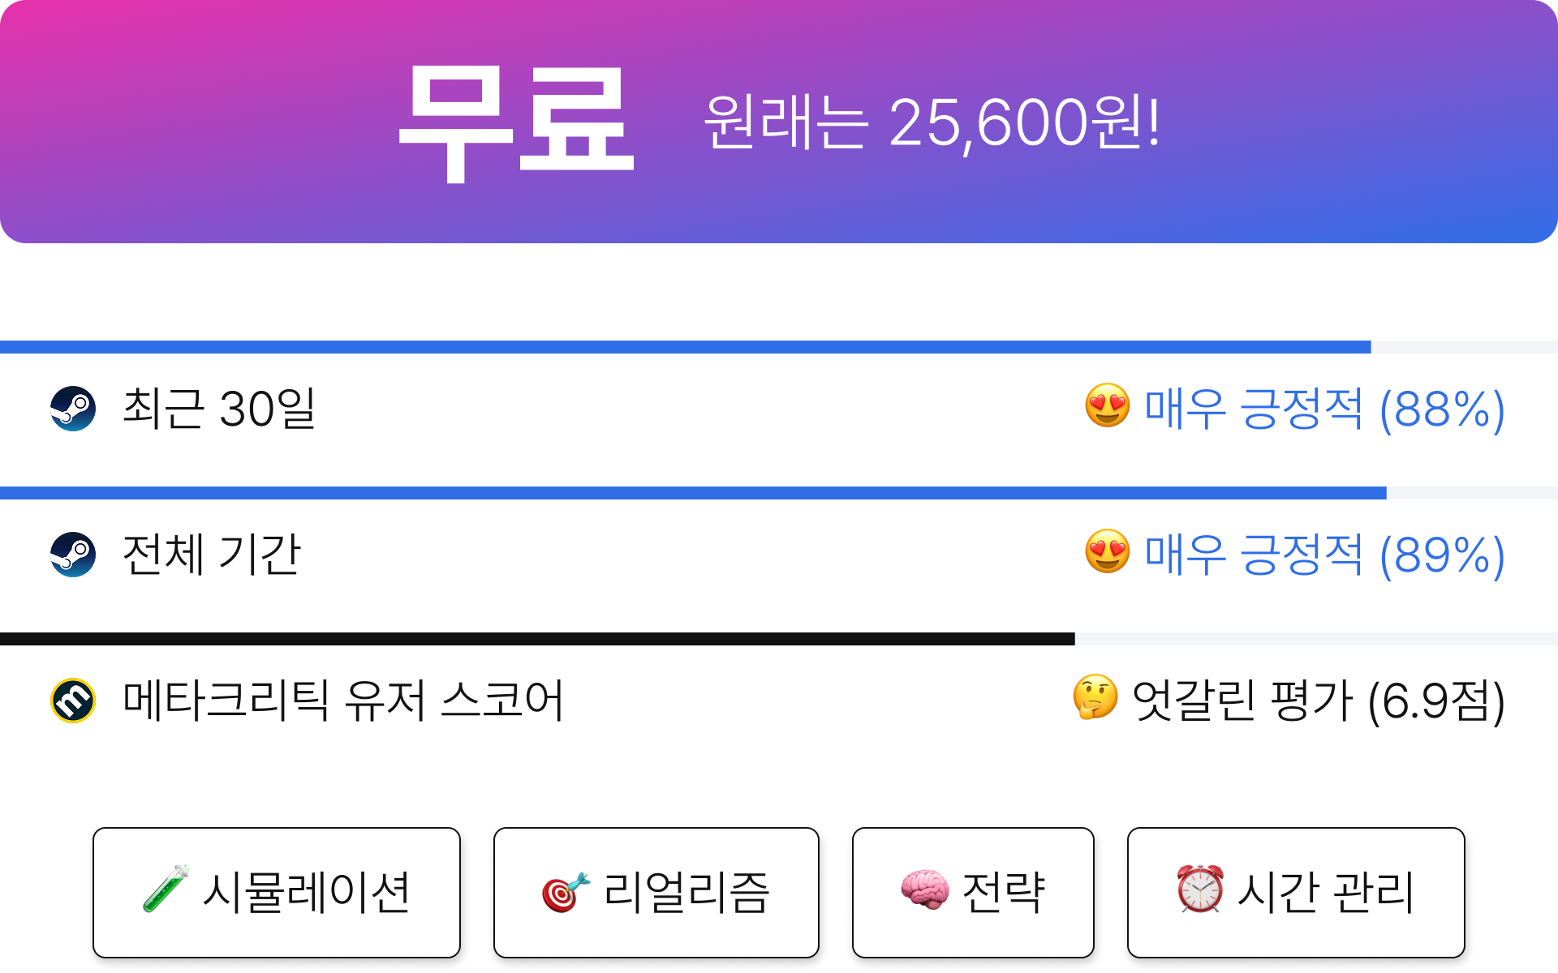The height and width of the screenshot is (973, 1558).
Task: Click the 최근 30일 blue progress bar
Action: pyautogui.click(x=686, y=347)
